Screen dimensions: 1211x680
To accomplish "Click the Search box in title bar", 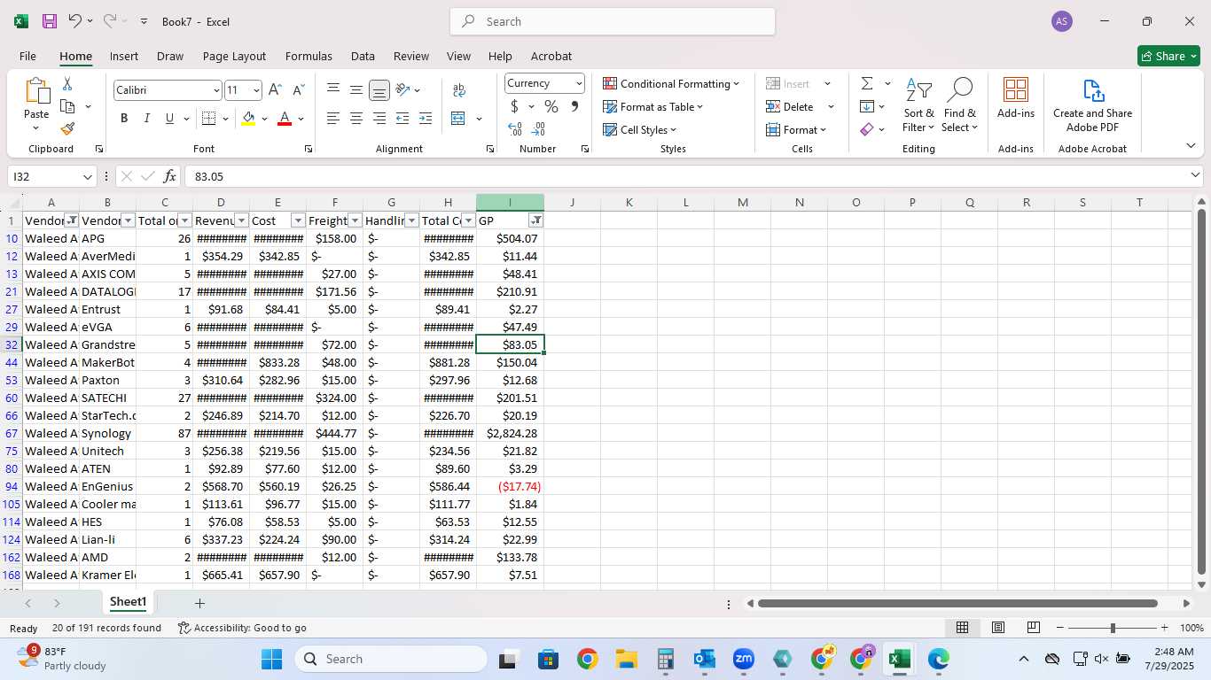I will (x=613, y=21).
